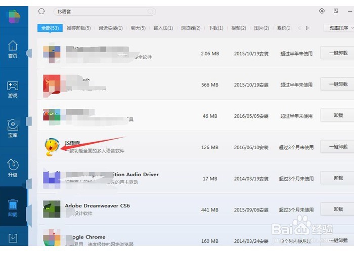
Task: Click 一键卸载 for the 566 MB app
Action: pos(338,84)
